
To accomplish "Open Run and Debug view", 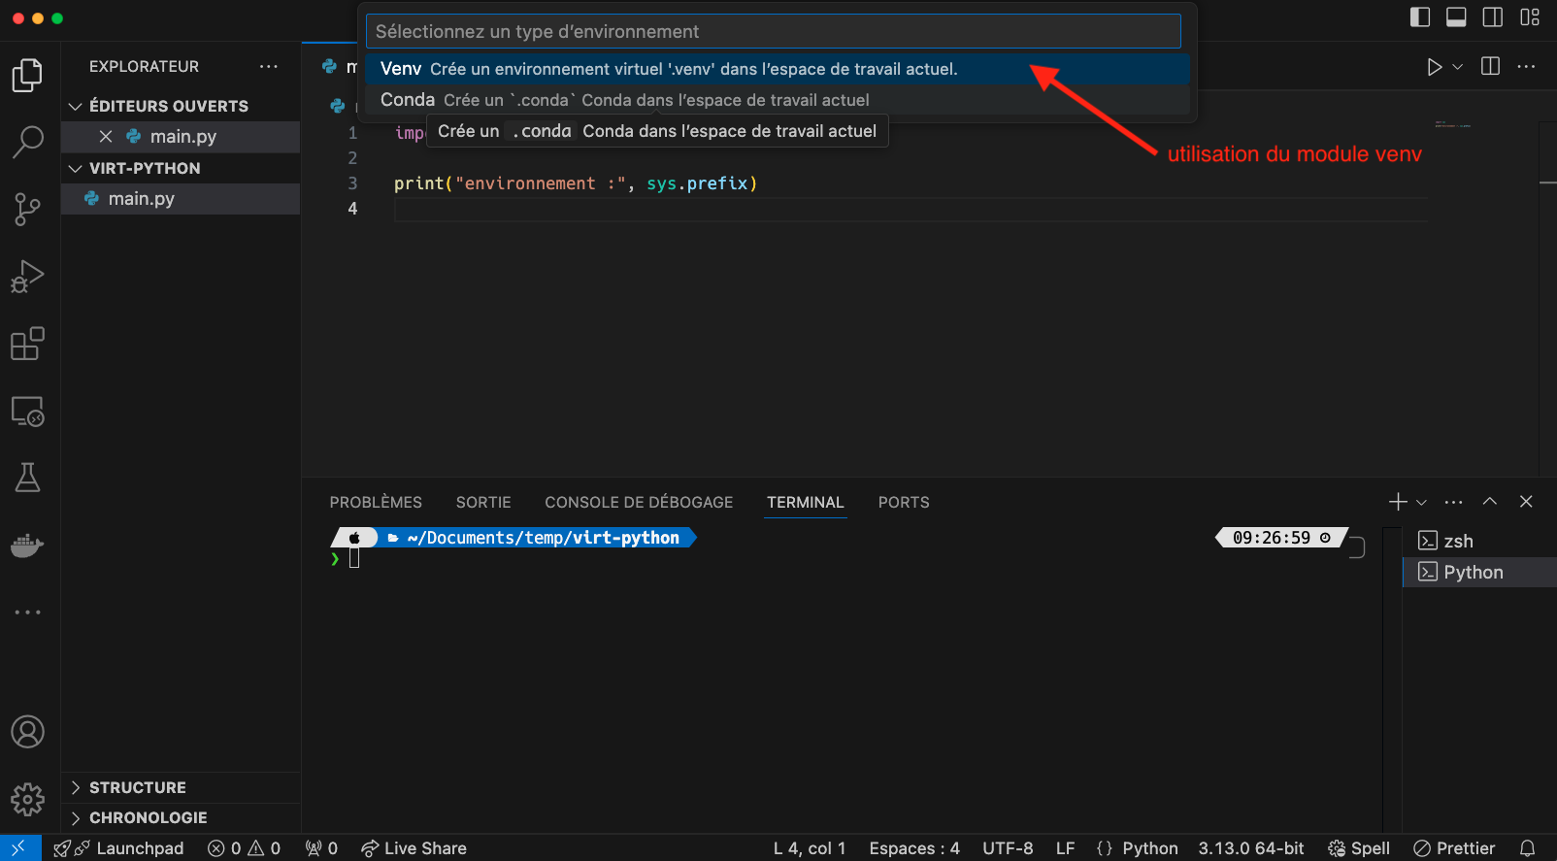I will tap(27, 277).
